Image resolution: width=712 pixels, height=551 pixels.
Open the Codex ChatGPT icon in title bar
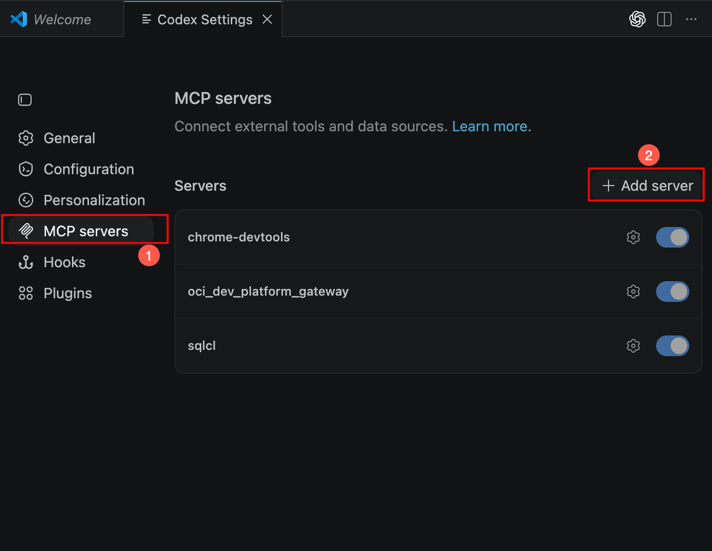637,19
